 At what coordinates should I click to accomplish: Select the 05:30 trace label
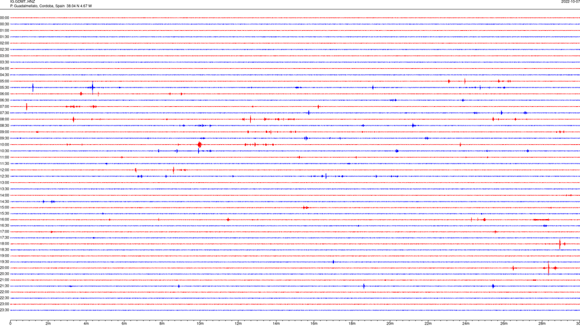pos(4,88)
